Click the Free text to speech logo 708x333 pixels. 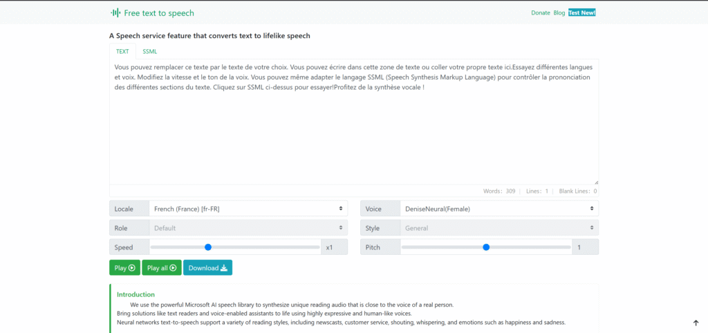pos(152,13)
